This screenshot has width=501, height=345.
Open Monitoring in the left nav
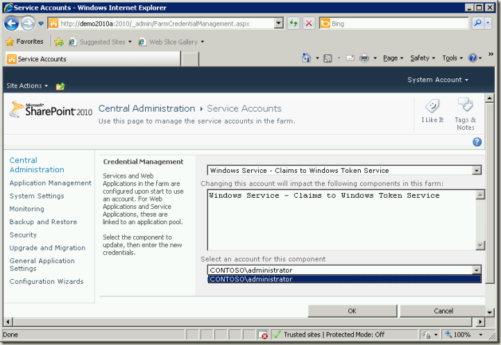click(27, 209)
